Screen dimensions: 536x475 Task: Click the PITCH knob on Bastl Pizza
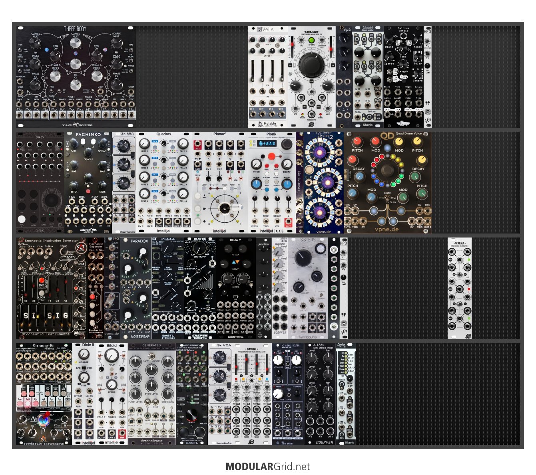pos(168,248)
